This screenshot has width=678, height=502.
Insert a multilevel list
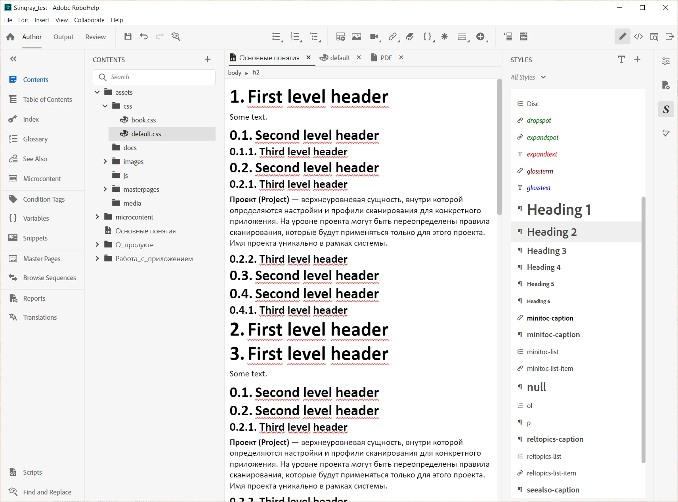point(314,36)
